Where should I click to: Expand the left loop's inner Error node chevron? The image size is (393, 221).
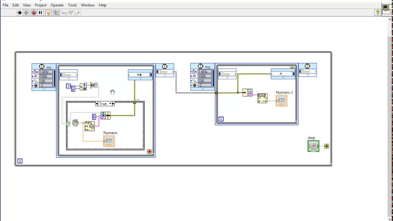[68, 79]
